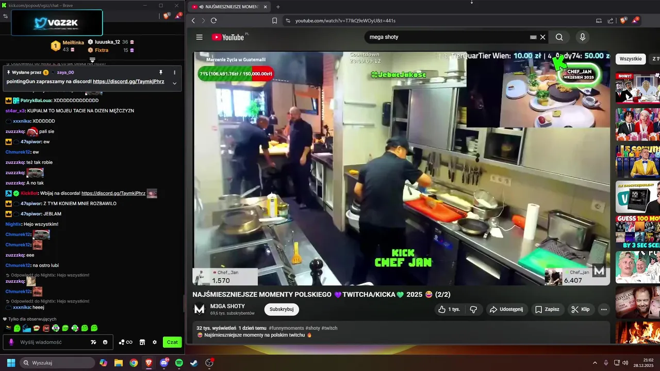Open more video actions (three dots)
The width and height of the screenshot is (660, 371).
[604, 309]
